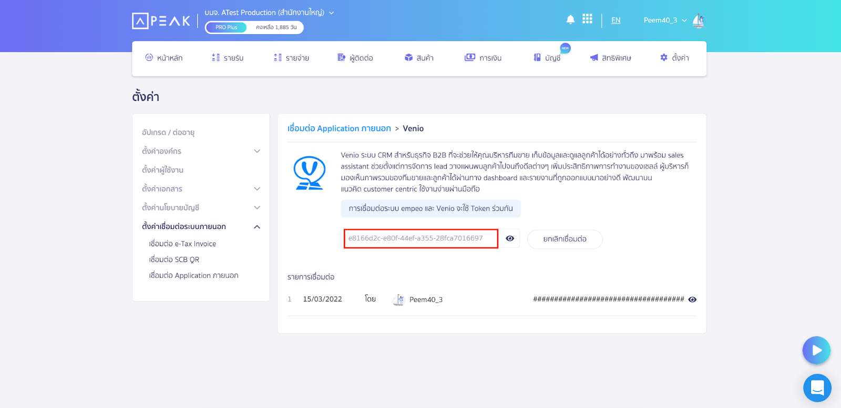Click the products box icon
The image size is (841, 408).
click(x=408, y=57)
